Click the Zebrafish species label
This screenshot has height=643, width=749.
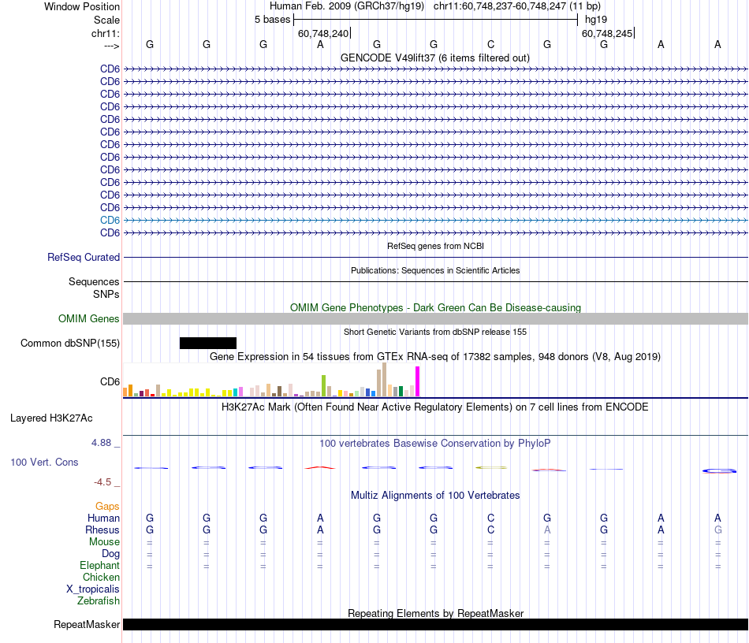pos(99,601)
